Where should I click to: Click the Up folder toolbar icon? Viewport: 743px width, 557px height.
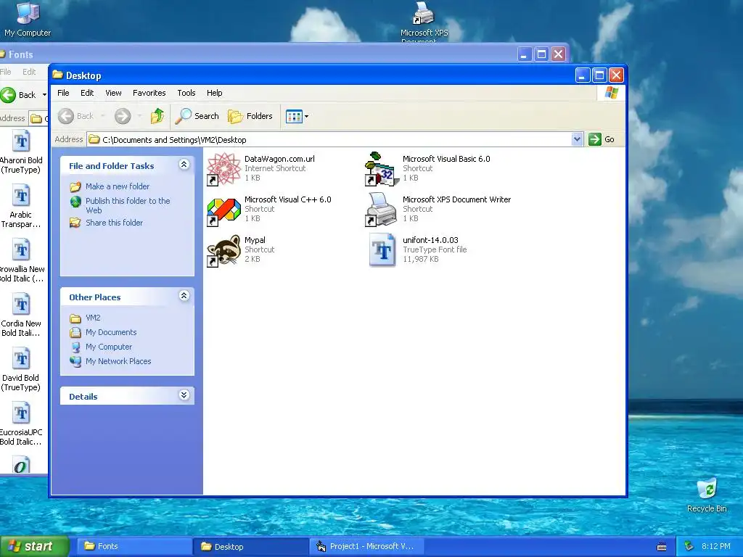coord(157,116)
